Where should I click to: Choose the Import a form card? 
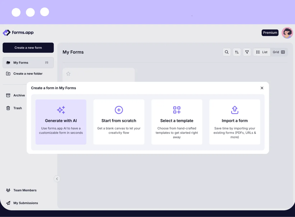point(235,122)
